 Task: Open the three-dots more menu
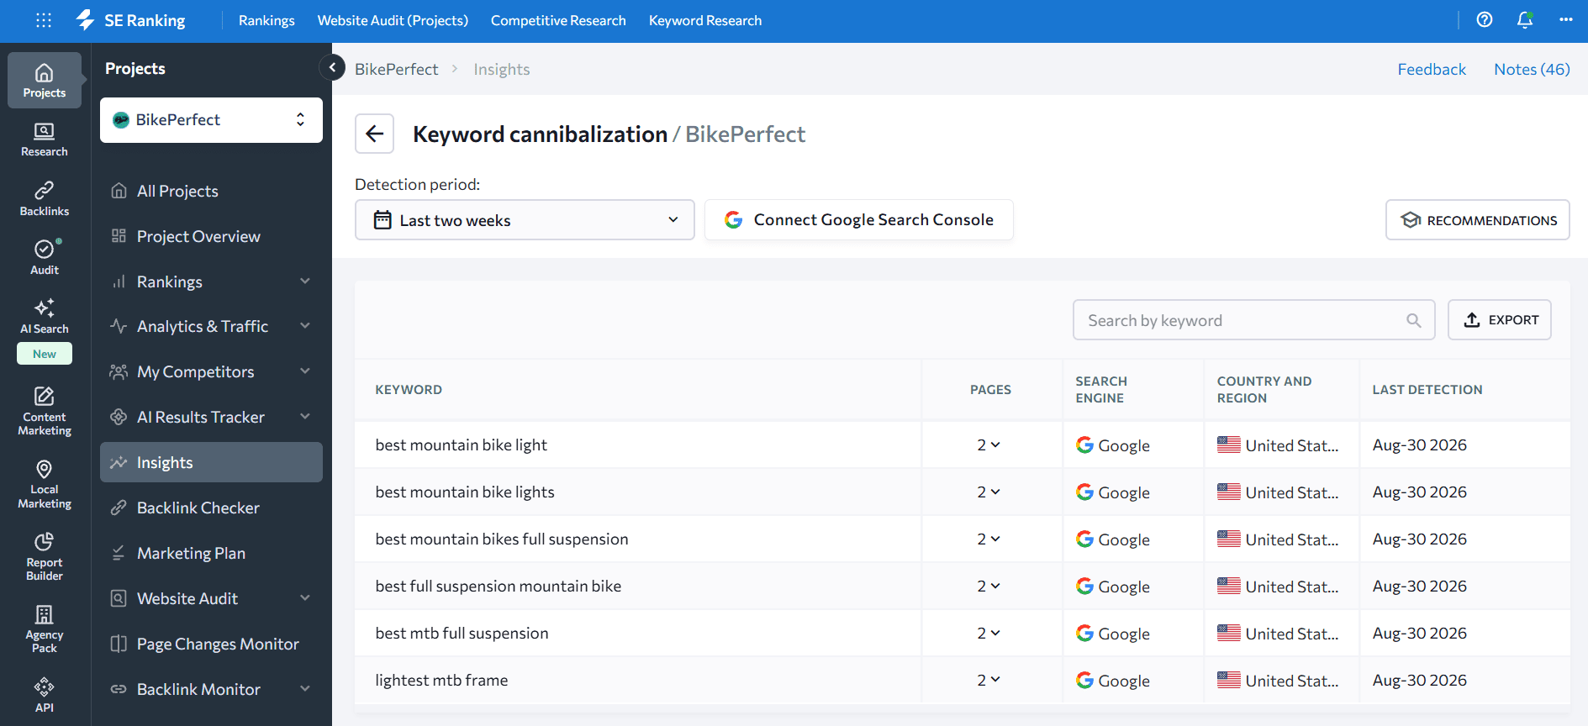(1565, 19)
